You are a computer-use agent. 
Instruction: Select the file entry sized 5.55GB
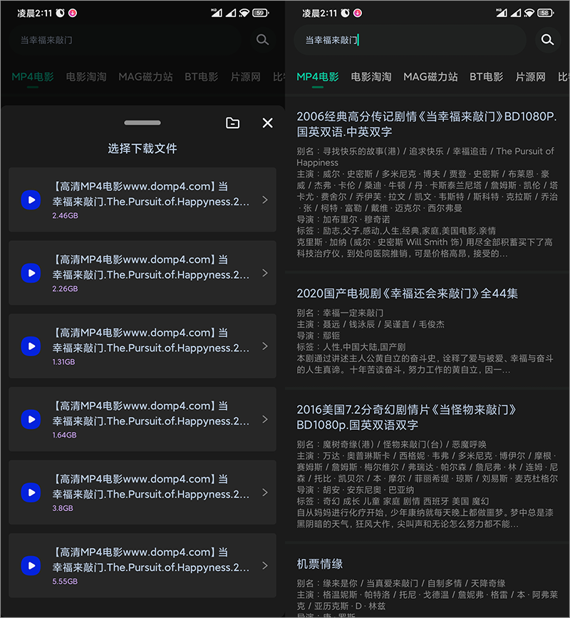pos(142,565)
